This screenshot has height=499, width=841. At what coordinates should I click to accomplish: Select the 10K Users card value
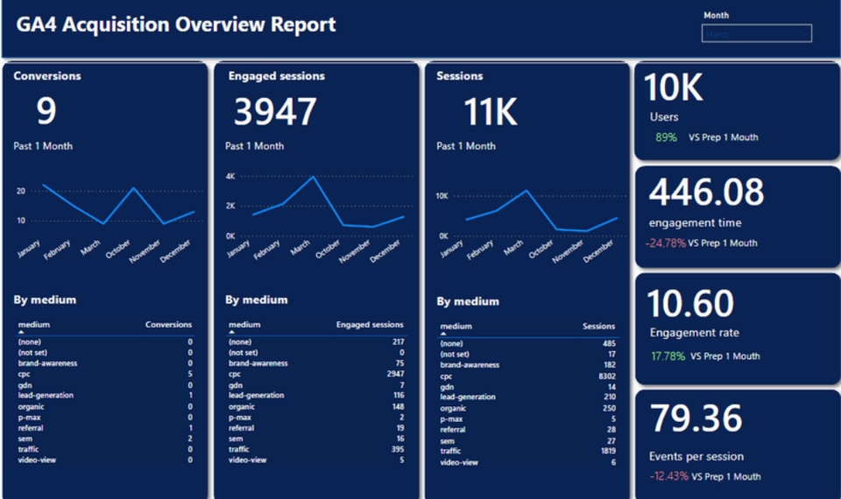[673, 87]
